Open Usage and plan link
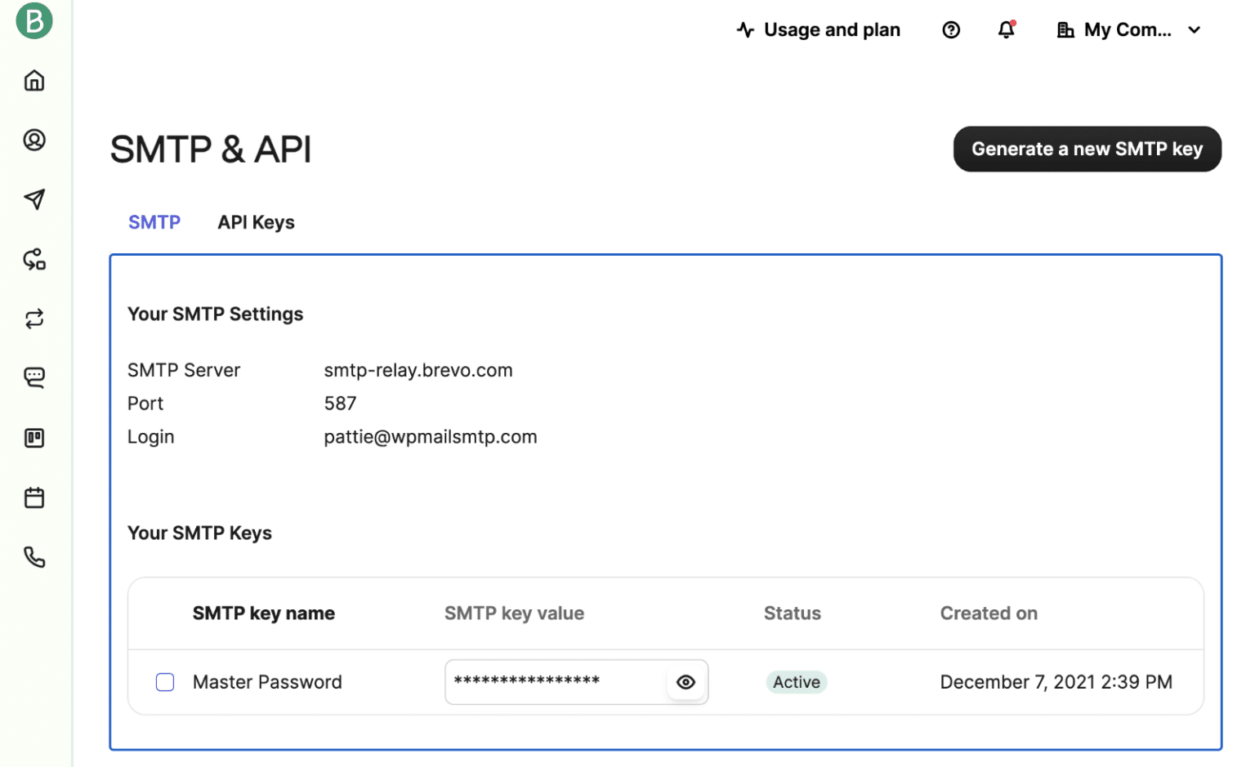The width and height of the screenshot is (1255, 767). point(819,30)
